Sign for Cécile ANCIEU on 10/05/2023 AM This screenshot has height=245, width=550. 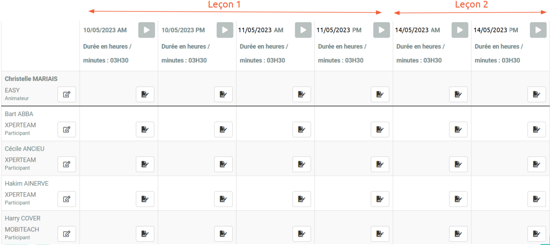[145, 164]
